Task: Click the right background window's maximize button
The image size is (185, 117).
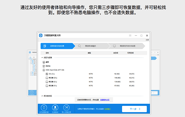Action: click(155, 52)
